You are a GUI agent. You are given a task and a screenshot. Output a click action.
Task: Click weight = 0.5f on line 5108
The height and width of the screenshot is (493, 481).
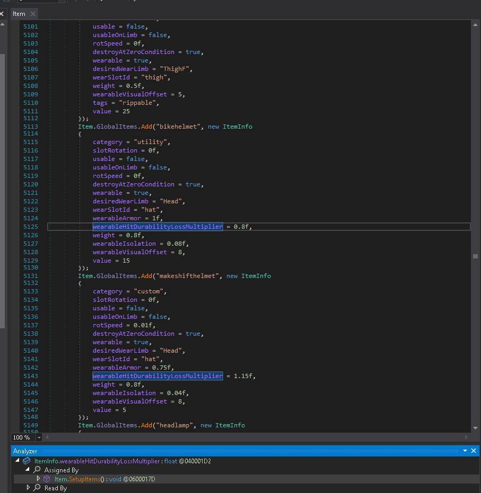click(x=117, y=86)
